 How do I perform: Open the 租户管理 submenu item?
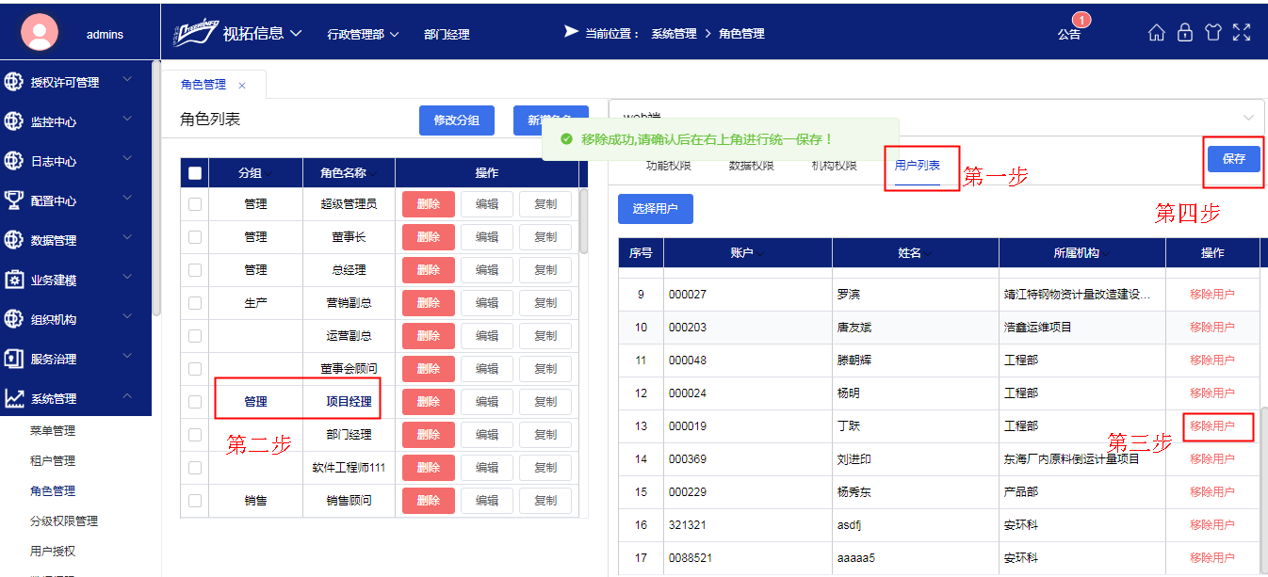pos(53,461)
